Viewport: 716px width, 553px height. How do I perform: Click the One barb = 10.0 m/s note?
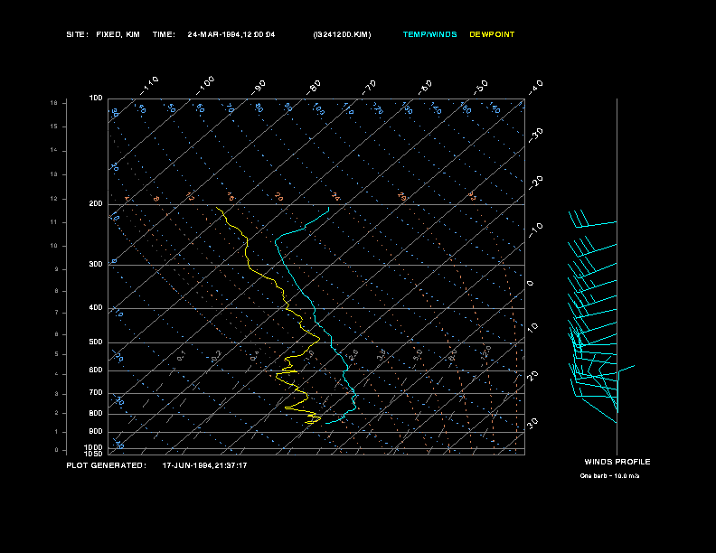[x=609, y=476]
